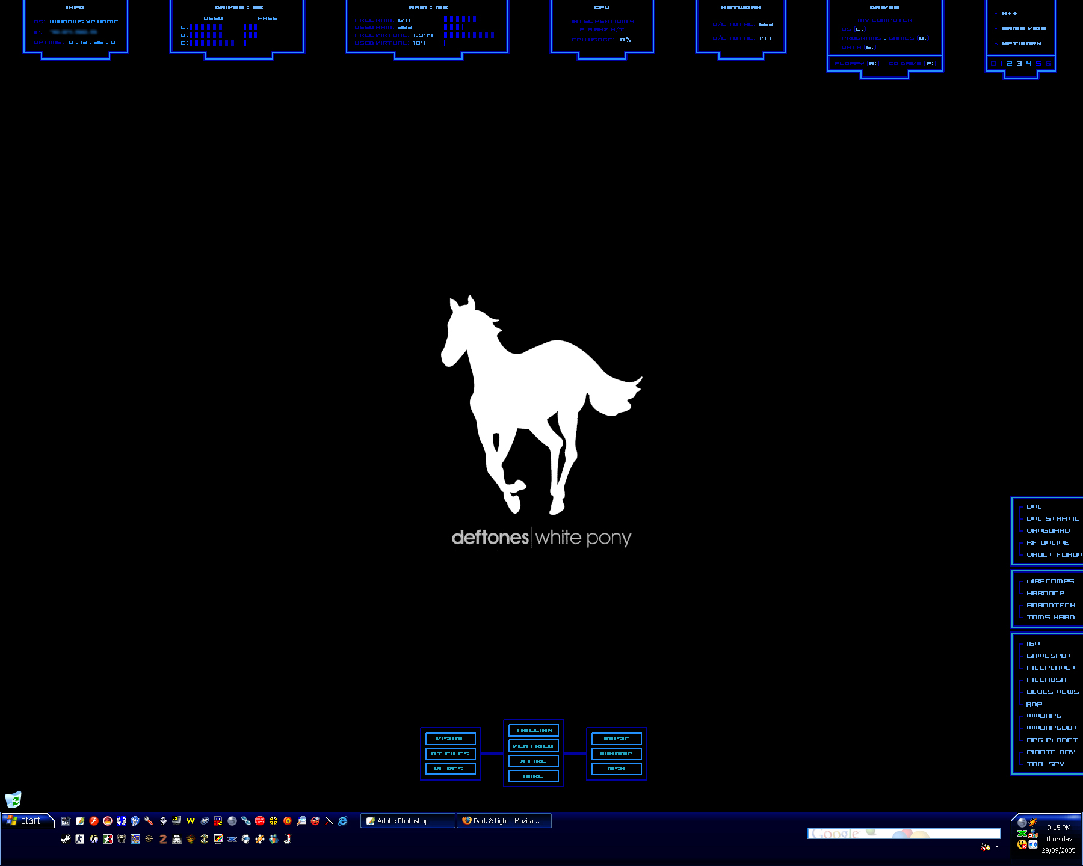Launch Counter-Strike quick launch icon
The image size is (1083, 866).
point(79,839)
